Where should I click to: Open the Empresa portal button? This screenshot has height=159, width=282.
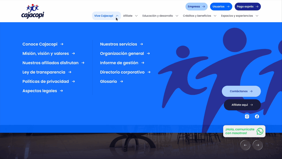coord(196,6)
